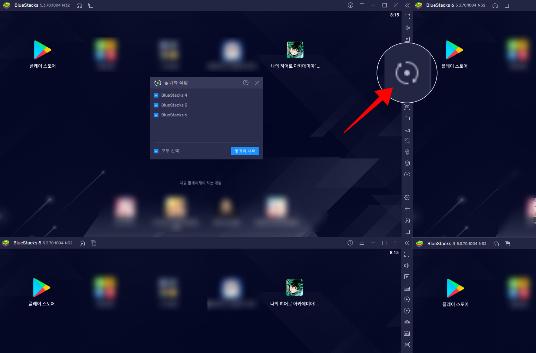Maximize the top-left BlueStacks window

pyautogui.click(x=385, y=5)
